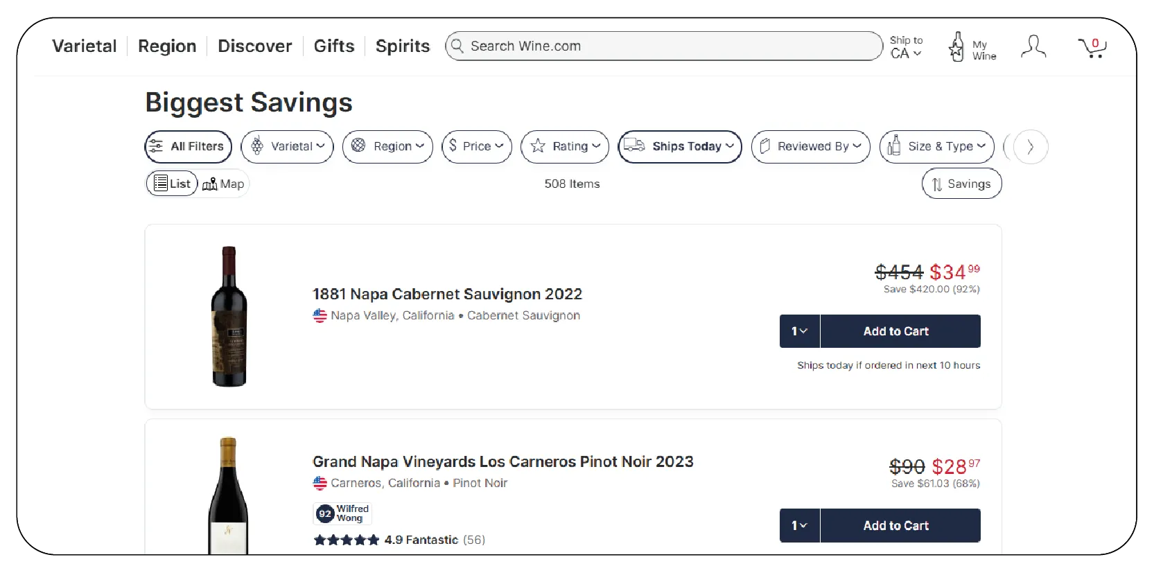Expand the Varietal filter dropdown
Viewport: 1154px width, 573px height.
pos(287,146)
